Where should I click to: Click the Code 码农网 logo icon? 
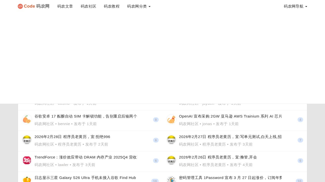coord(20,6)
